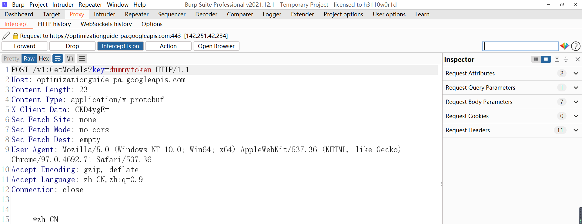This screenshot has height=224, width=582.
Task: Switch to the Repeater tool tab
Action: point(137,14)
